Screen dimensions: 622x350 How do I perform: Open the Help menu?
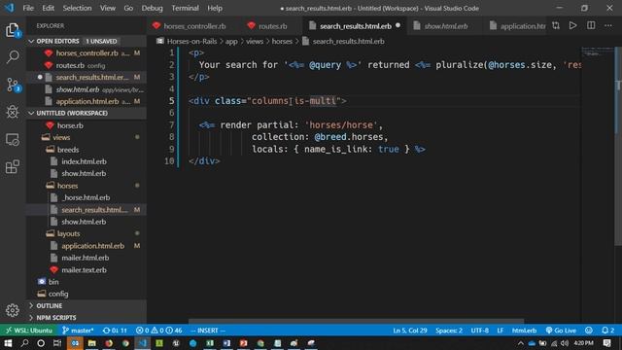click(215, 8)
